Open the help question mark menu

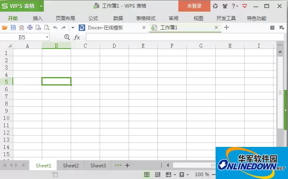(235, 6)
